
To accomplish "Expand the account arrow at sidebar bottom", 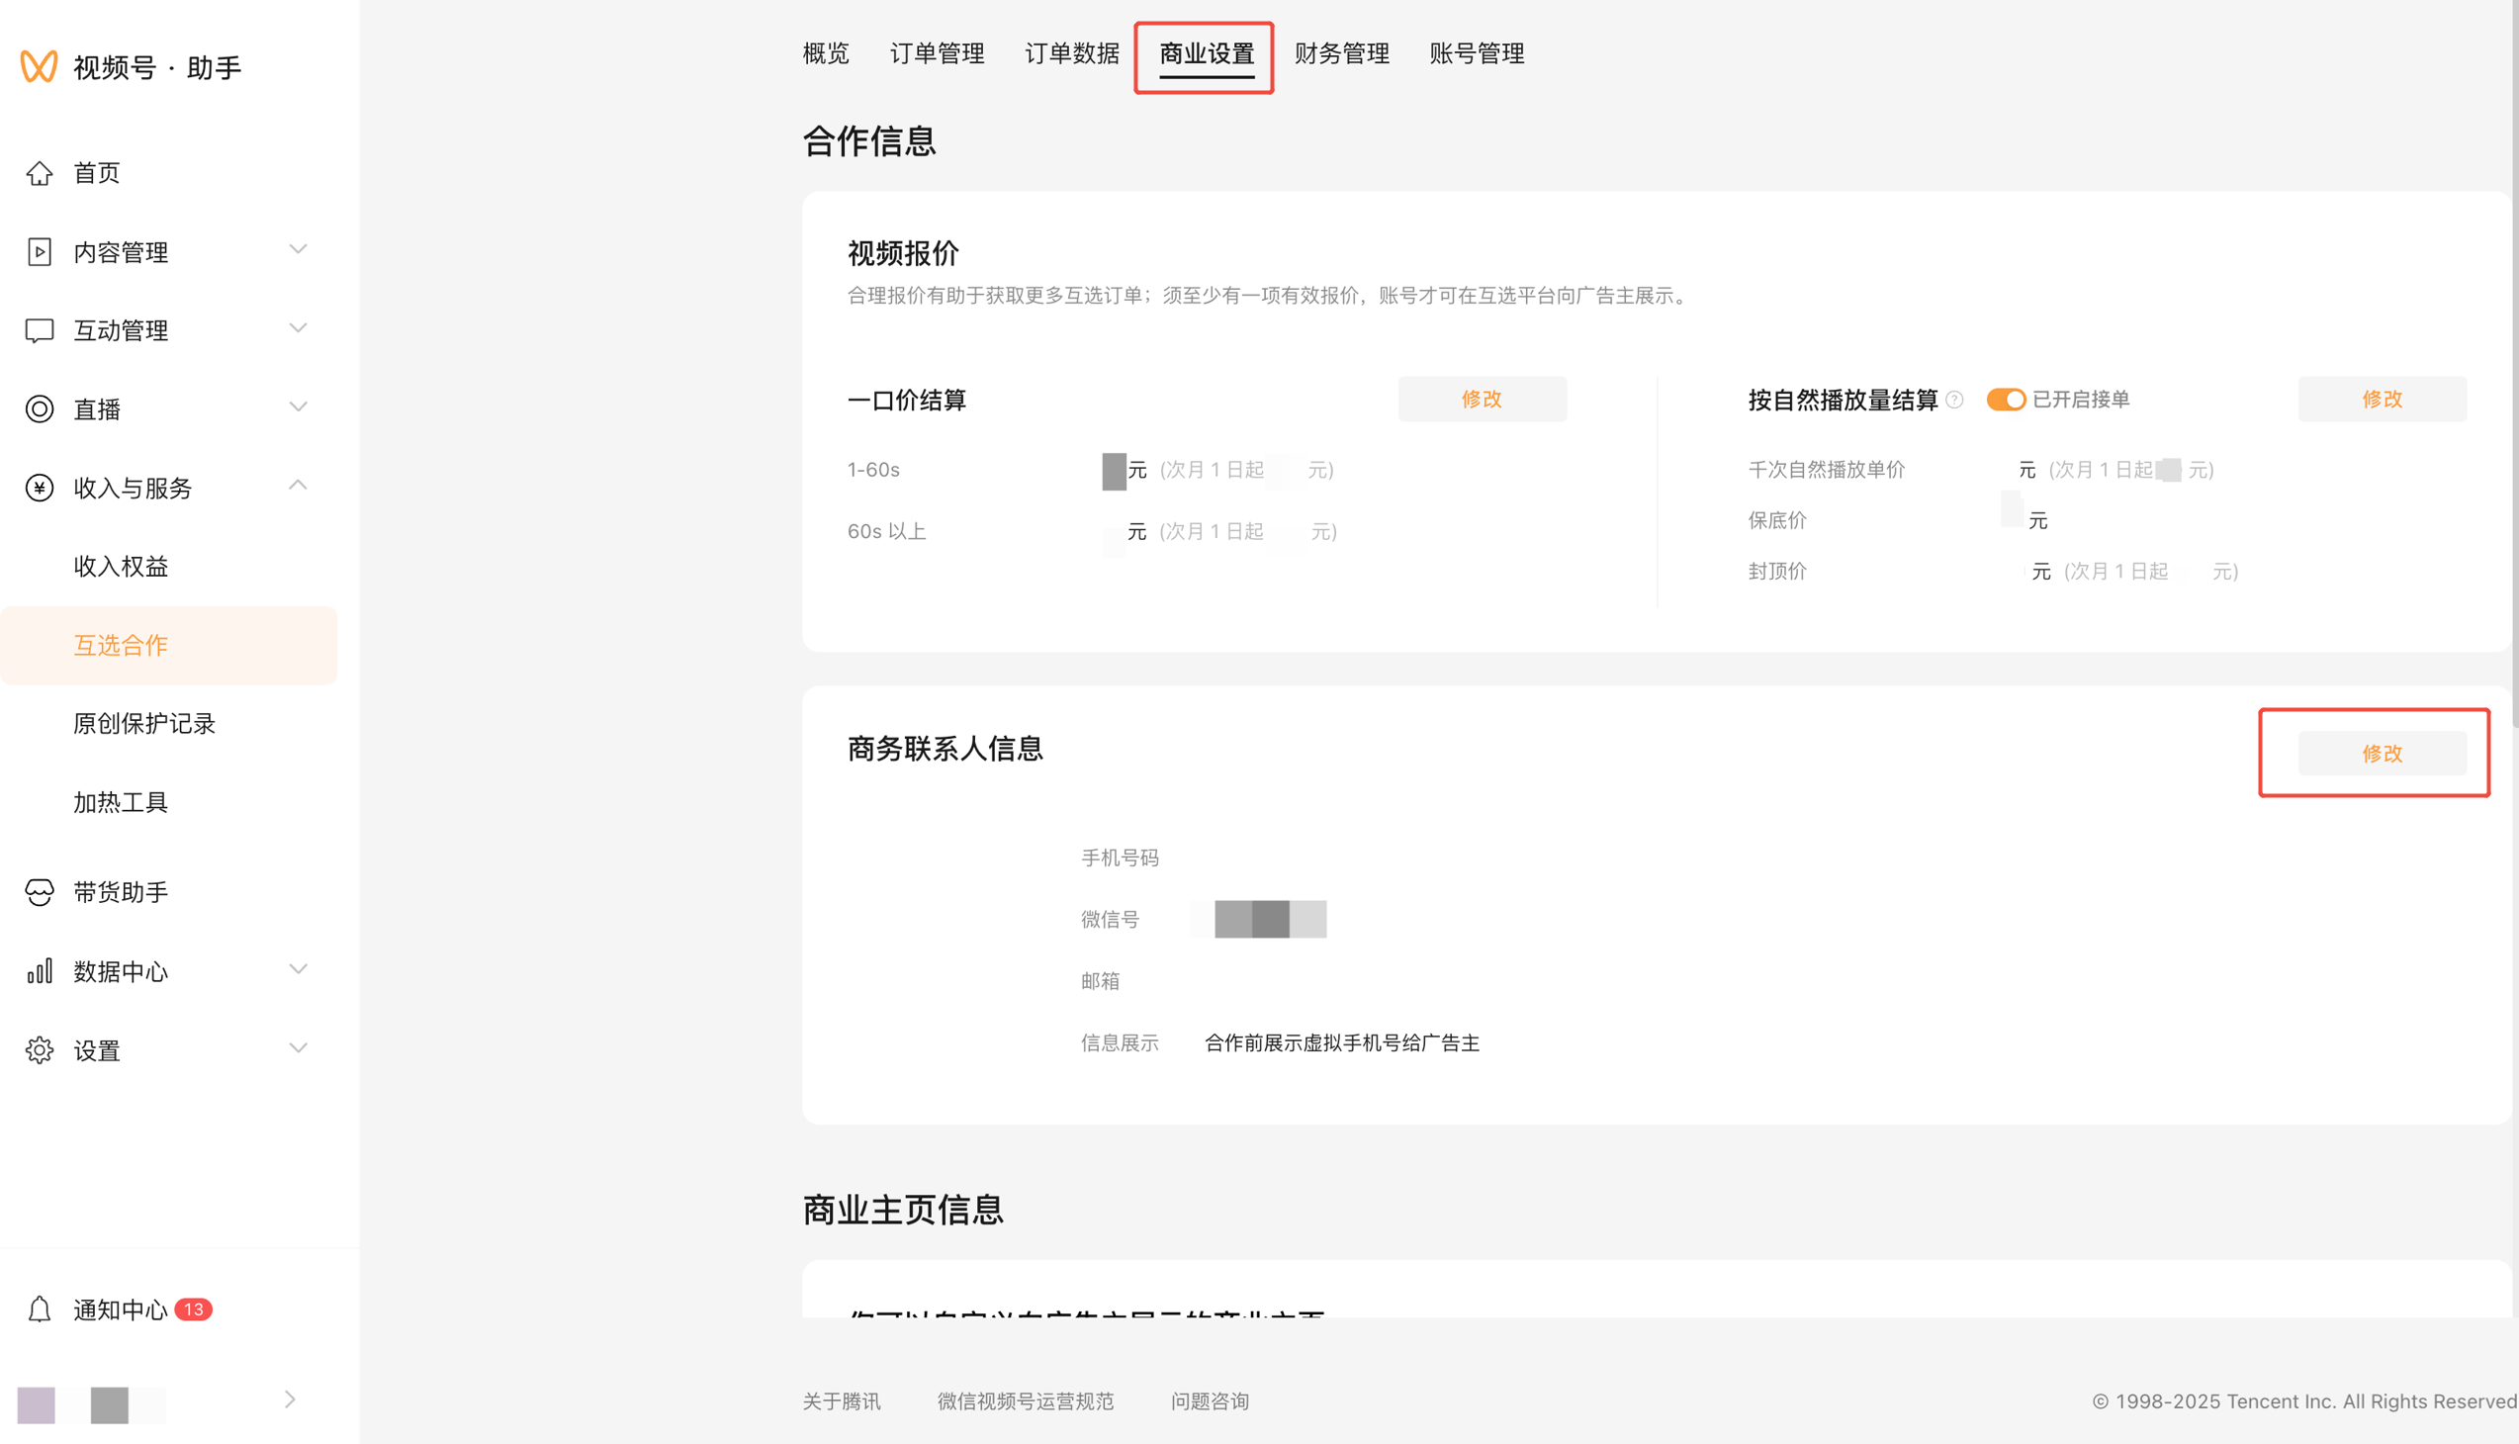I will (290, 1399).
